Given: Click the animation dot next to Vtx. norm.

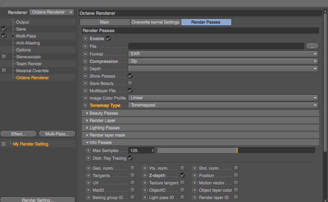Looking at the screenshot, I should point(145,168).
